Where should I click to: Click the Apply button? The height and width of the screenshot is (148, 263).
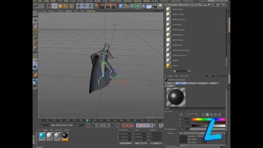tap(156, 143)
